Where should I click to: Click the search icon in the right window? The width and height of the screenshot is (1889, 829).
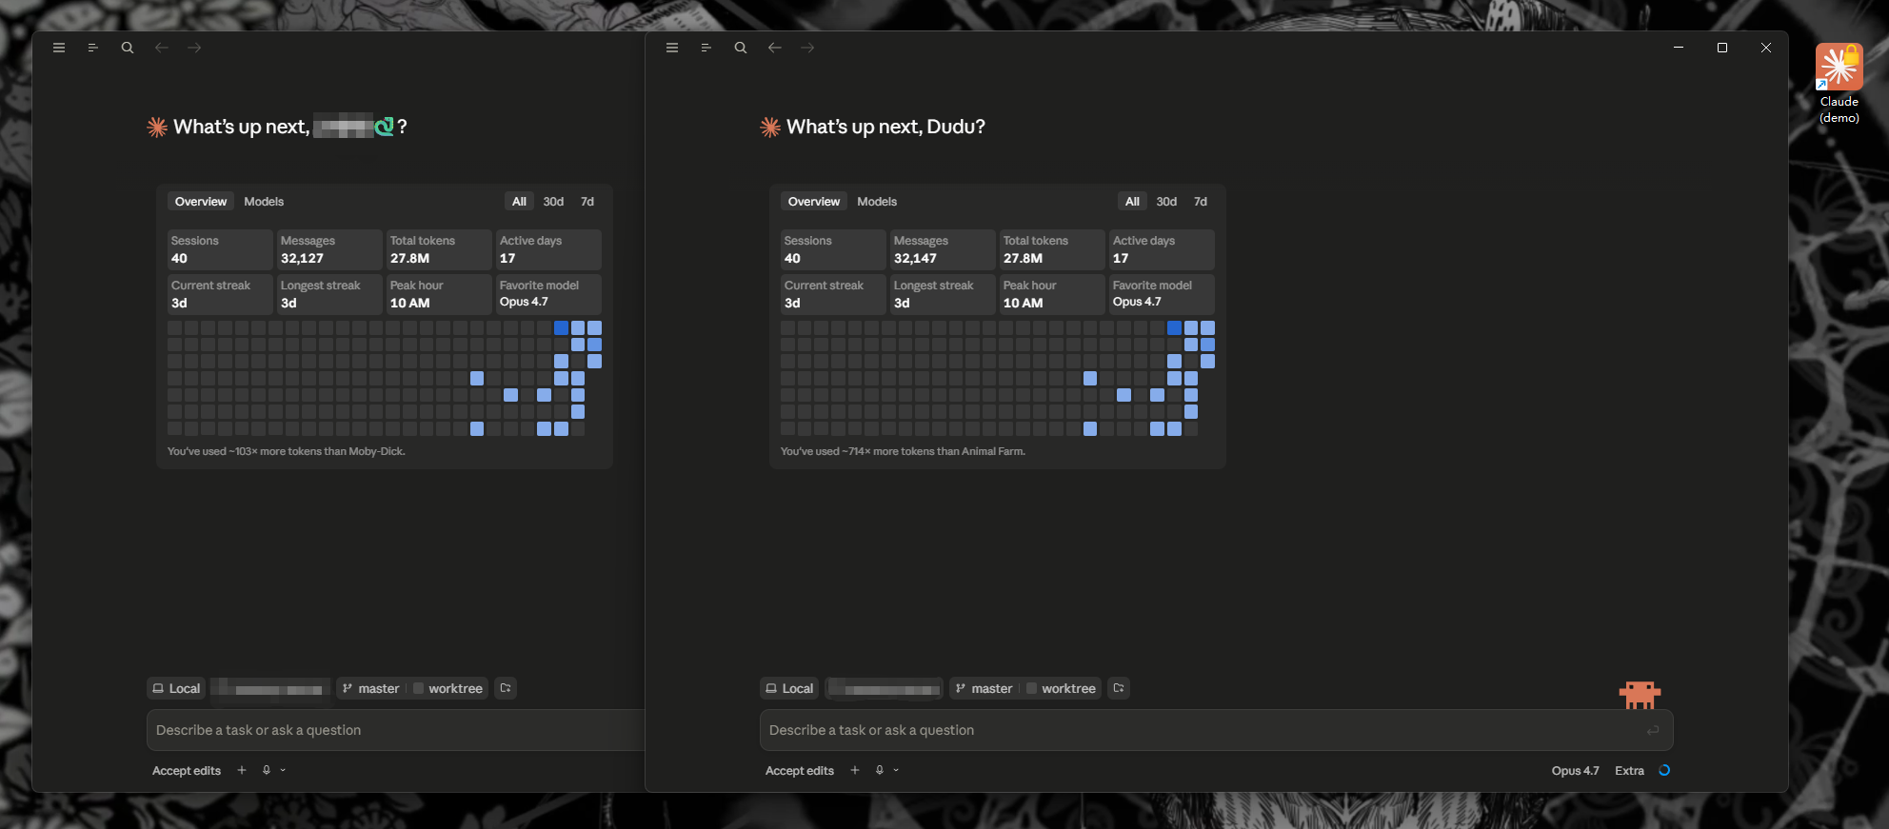point(741,48)
